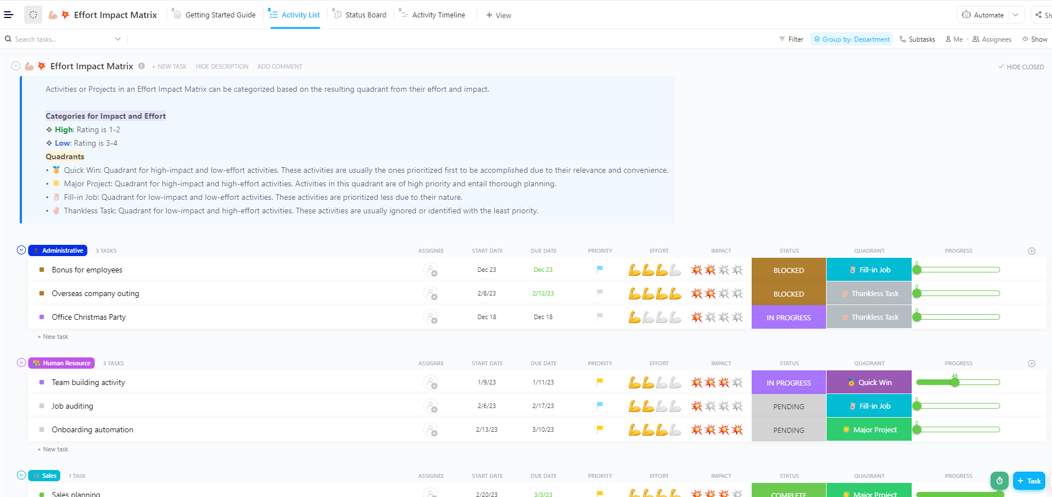Screen dimensions: 1052x497
Task: Toggle Hide Closed tasks
Action: (x=1021, y=66)
